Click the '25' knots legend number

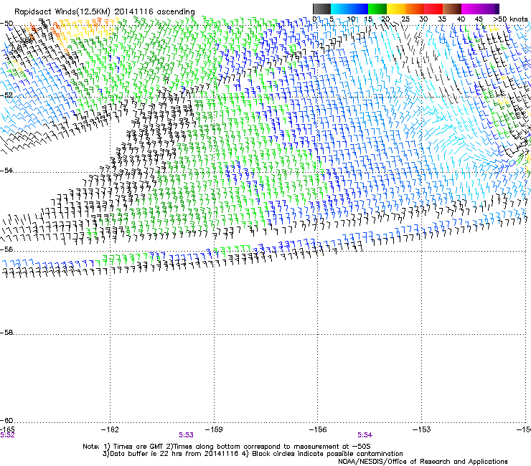click(x=405, y=19)
